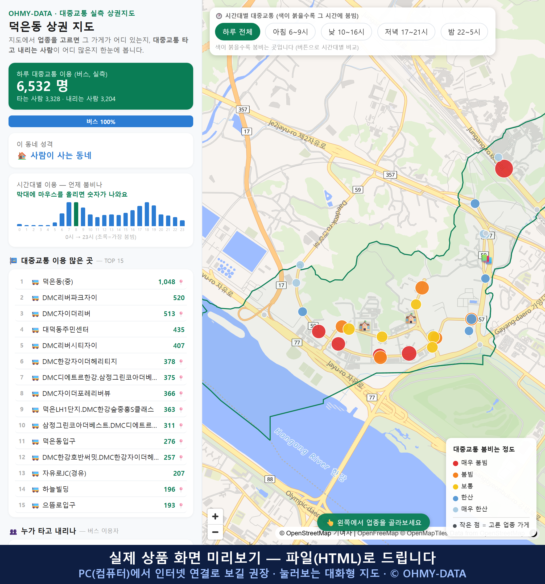Click the hand icon on the bottom banner

tap(330, 522)
